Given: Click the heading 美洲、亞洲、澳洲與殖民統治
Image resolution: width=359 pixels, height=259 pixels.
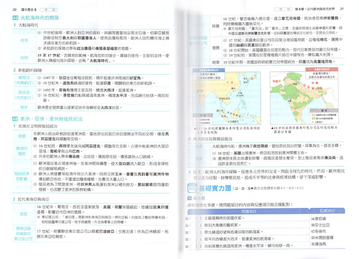Looking at the screenshot, I should point(51,119).
